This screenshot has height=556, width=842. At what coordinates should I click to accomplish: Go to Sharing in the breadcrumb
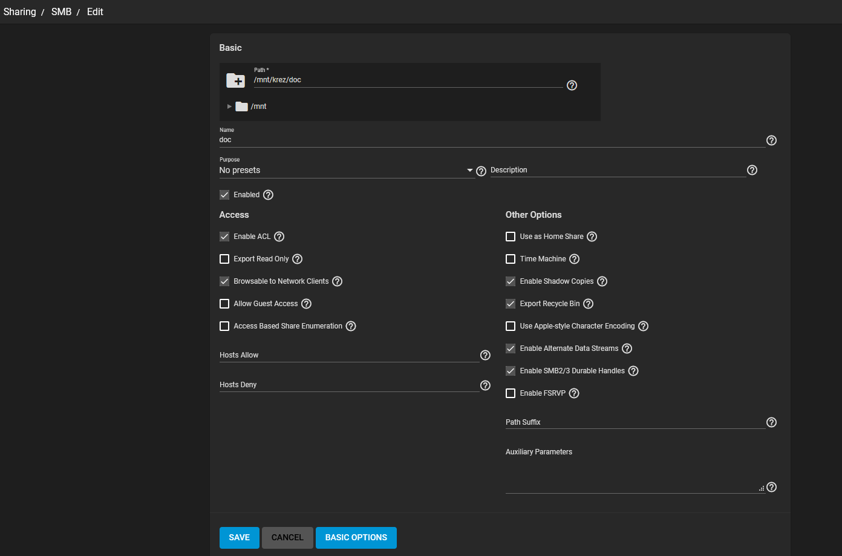20,12
